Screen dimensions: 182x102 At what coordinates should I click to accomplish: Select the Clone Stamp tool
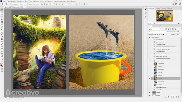[2, 32]
